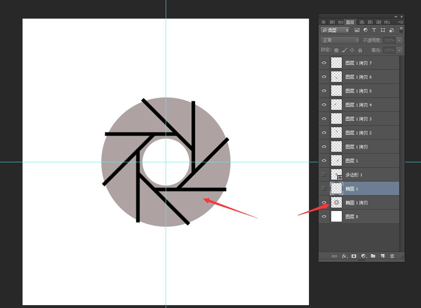
Task: Create a new layer group folder
Action: (x=373, y=256)
